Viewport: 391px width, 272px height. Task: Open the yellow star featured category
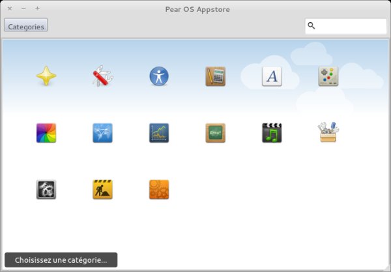coord(46,76)
